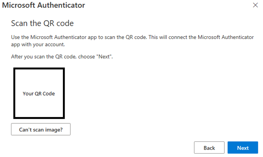Click the phrase "Use the Microsoft Authenticator app"
The width and height of the screenshot is (263, 157).
click(54, 37)
